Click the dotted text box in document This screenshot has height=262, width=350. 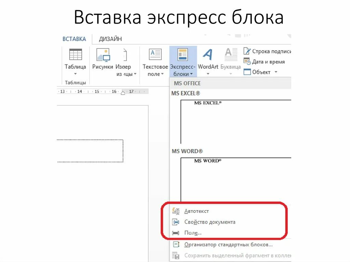pos(90,151)
